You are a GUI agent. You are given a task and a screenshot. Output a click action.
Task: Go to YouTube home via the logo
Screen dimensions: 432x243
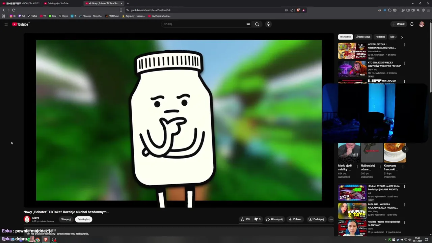[20, 24]
